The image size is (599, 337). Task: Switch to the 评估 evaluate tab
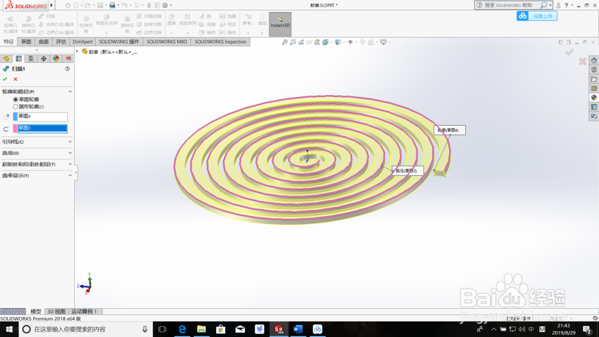click(61, 41)
